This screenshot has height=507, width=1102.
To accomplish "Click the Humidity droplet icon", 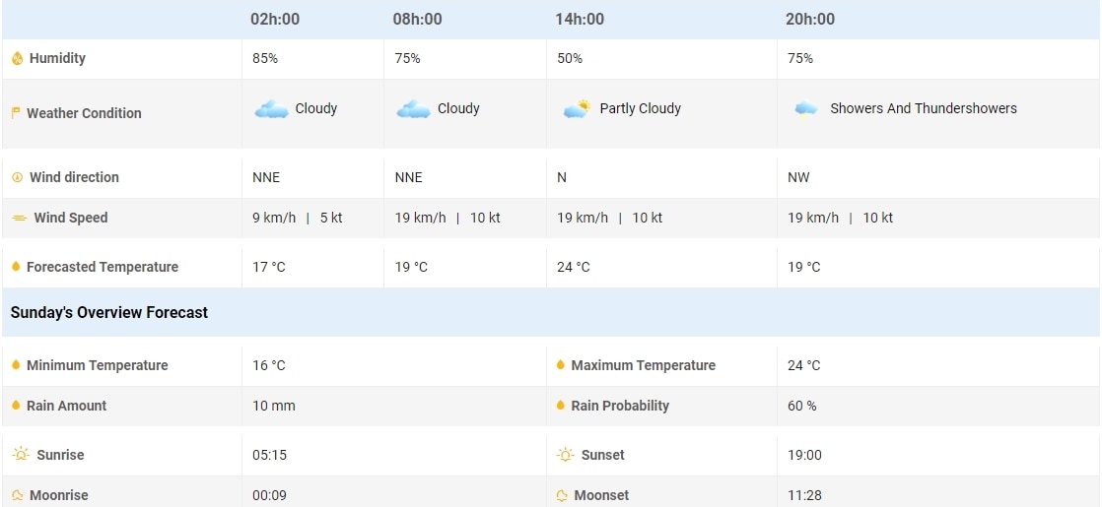I will [x=17, y=59].
